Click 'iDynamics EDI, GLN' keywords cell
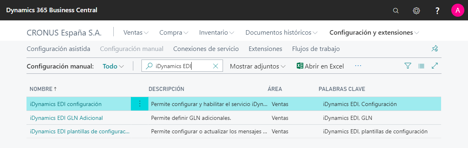468x148 pixels. coord(347,118)
